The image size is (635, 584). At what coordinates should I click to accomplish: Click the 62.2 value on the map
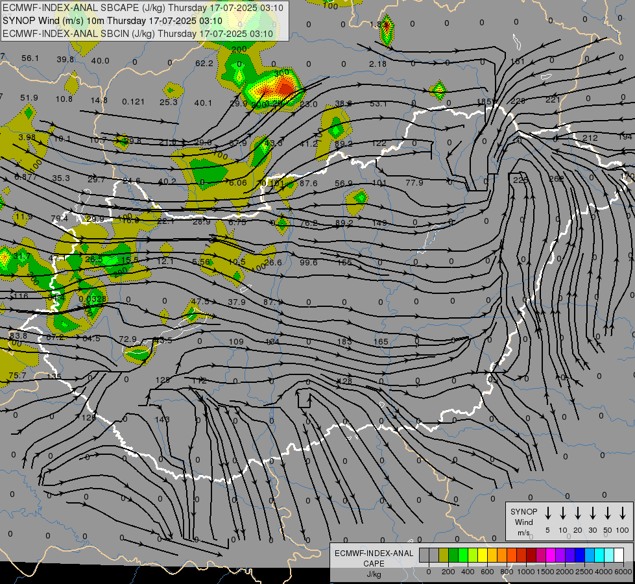[x=204, y=63]
